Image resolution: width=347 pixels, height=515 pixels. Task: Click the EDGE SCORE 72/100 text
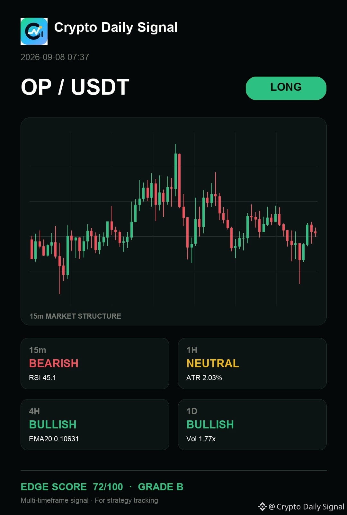[x=72, y=487]
